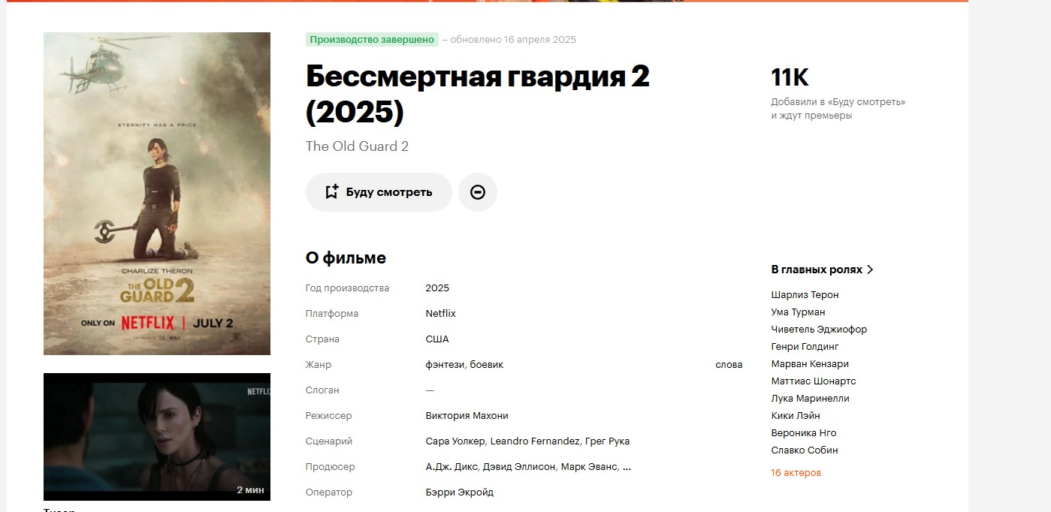Screen dimensions: 1051x512
Task: Click the «обновлено 16 апреля 2025» text
Action: coord(513,40)
